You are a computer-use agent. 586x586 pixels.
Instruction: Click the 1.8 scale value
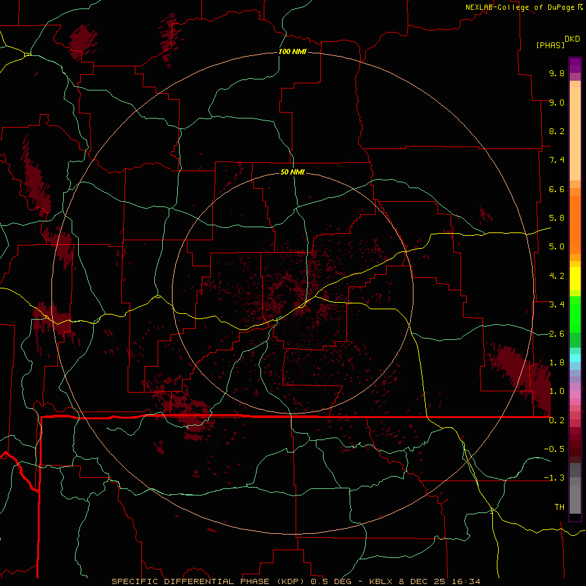click(557, 363)
